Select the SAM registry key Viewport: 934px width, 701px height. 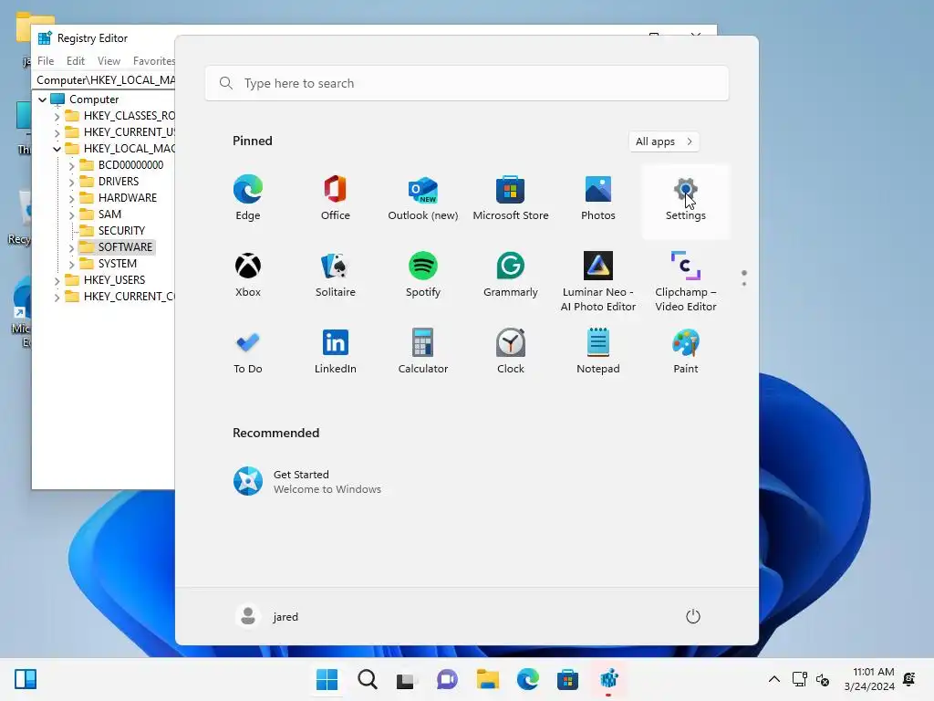(109, 214)
